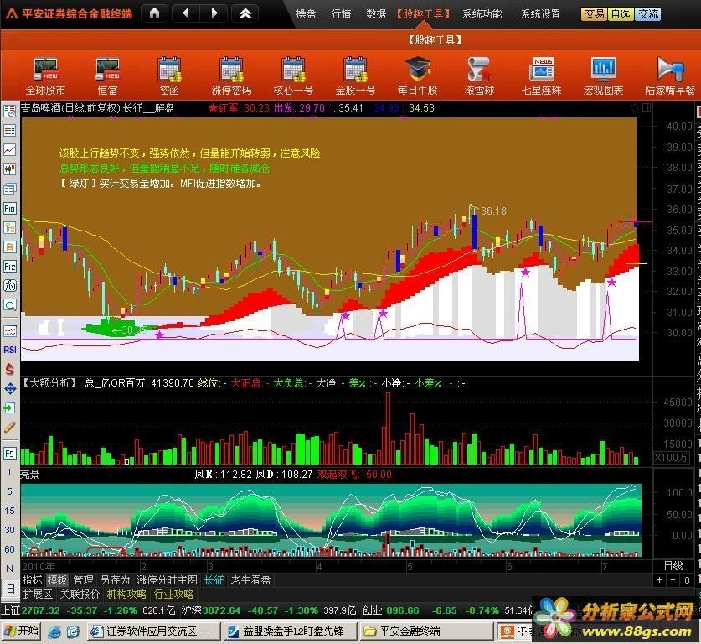Open 证券软件应用交流区 taskbar window
701x644 pixels.
(154, 631)
